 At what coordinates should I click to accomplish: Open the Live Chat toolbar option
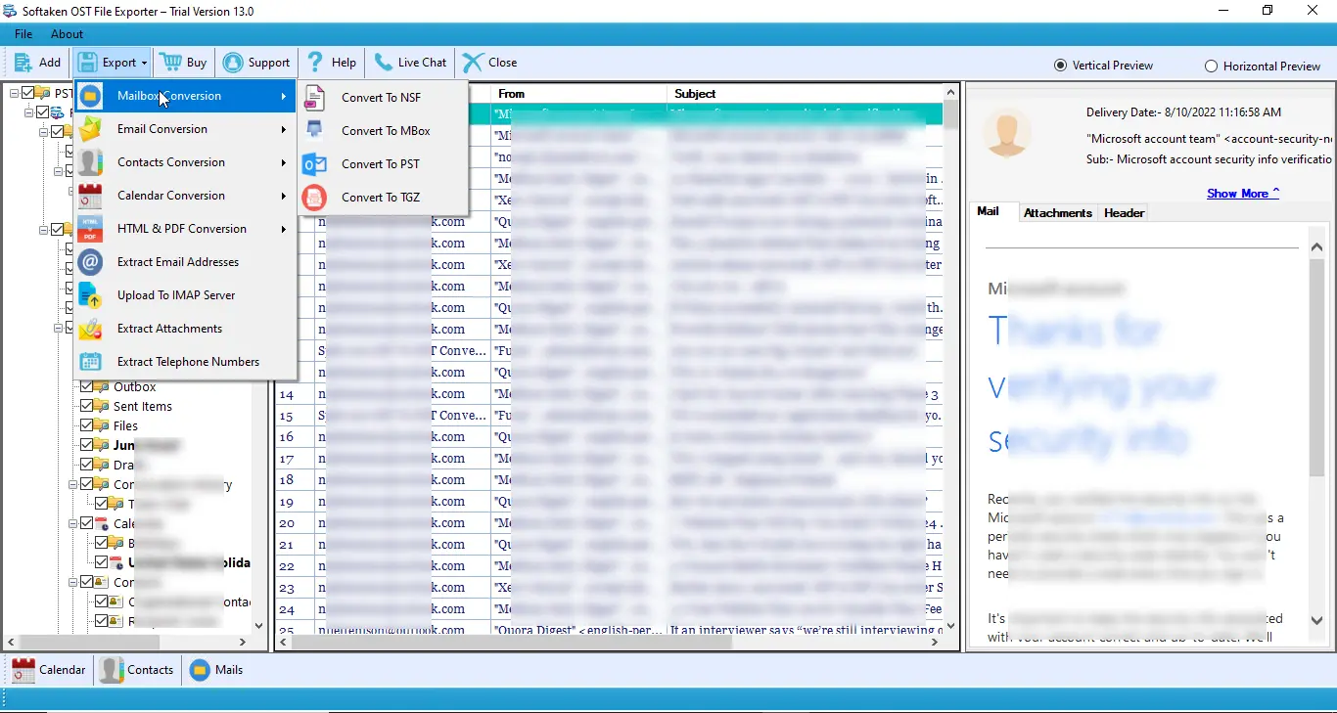coord(410,62)
